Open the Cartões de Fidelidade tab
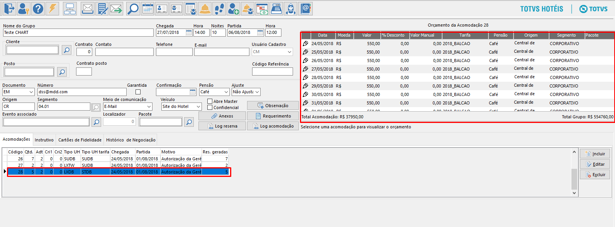Viewport: 615px width, 227px height. click(x=80, y=140)
